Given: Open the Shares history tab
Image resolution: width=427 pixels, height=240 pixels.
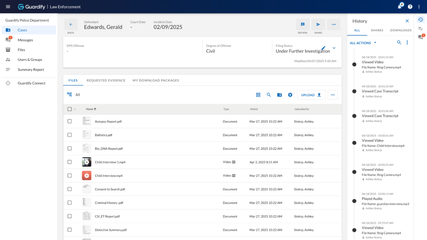Looking at the screenshot, I should (377, 30).
